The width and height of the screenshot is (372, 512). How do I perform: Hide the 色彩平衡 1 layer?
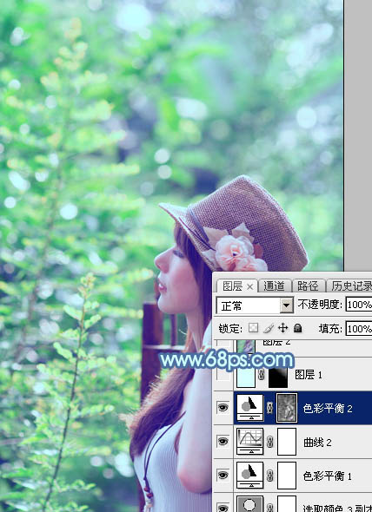[x=223, y=476]
